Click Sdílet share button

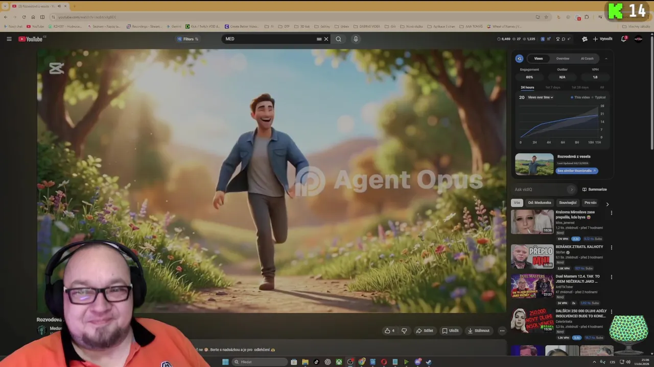(x=425, y=331)
